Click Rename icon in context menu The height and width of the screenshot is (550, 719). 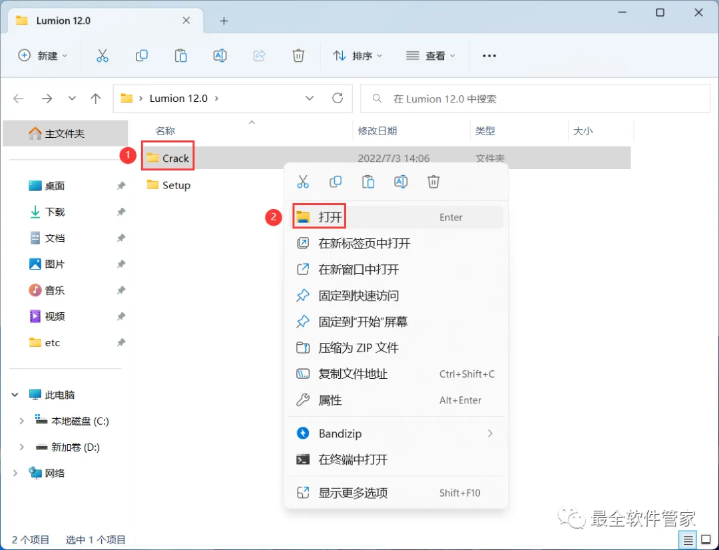point(401,182)
